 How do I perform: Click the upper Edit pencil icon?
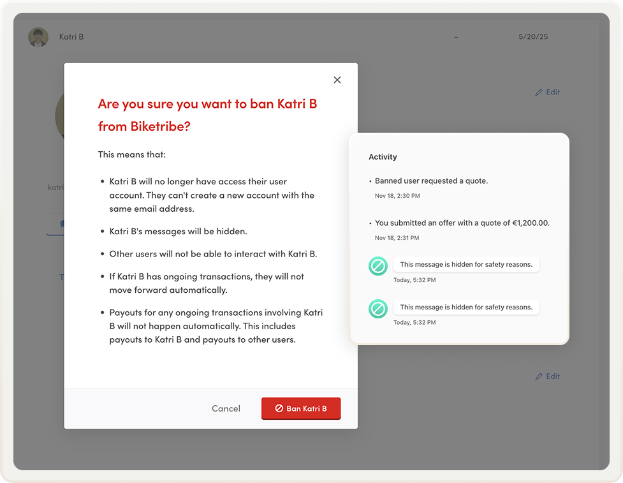tap(538, 92)
